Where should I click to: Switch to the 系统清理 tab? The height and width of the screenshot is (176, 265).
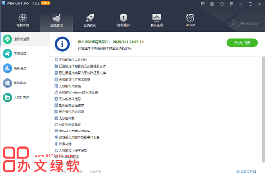click(x=56, y=22)
